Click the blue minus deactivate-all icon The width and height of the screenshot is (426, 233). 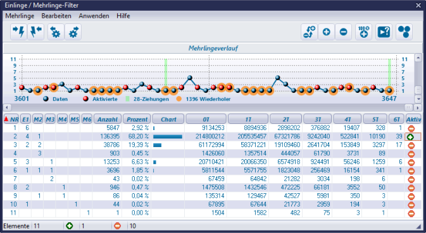point(344,32)
